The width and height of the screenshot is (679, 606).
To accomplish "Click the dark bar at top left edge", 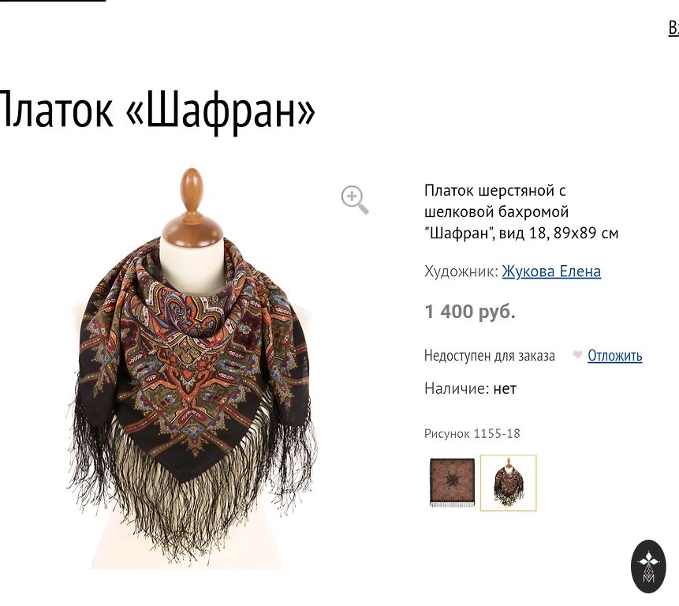I will tap(53, 1).
